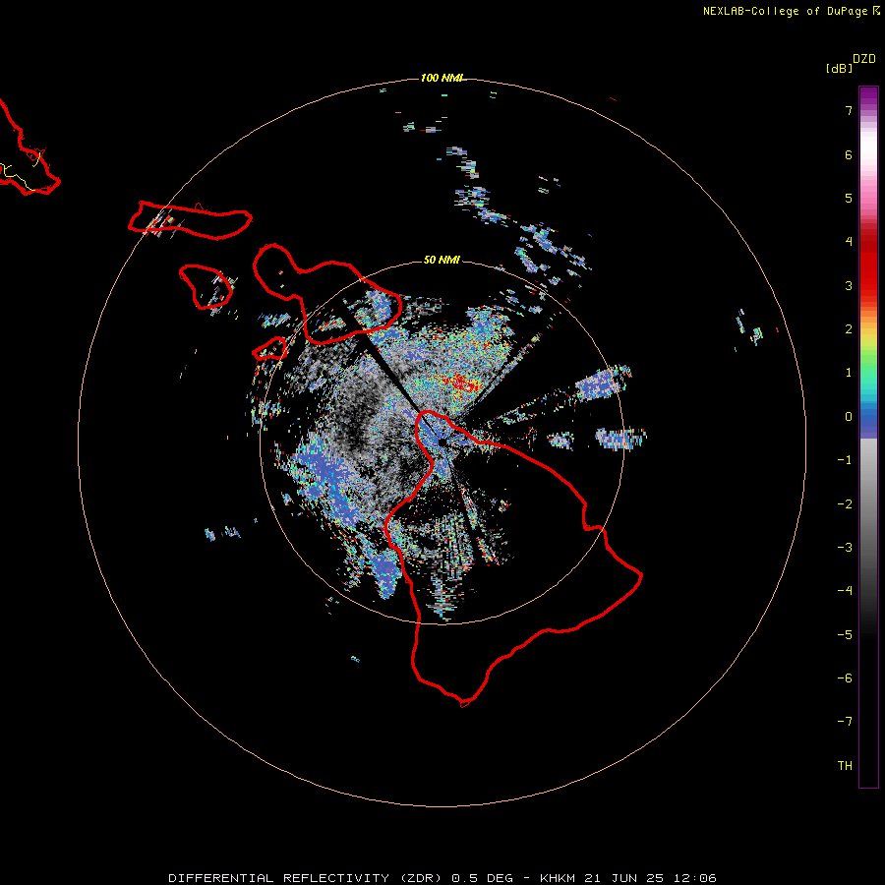Click the -1 value on color scale
Image resolution: width=885 pixels, height=885 pixels.
coord(845,460)
